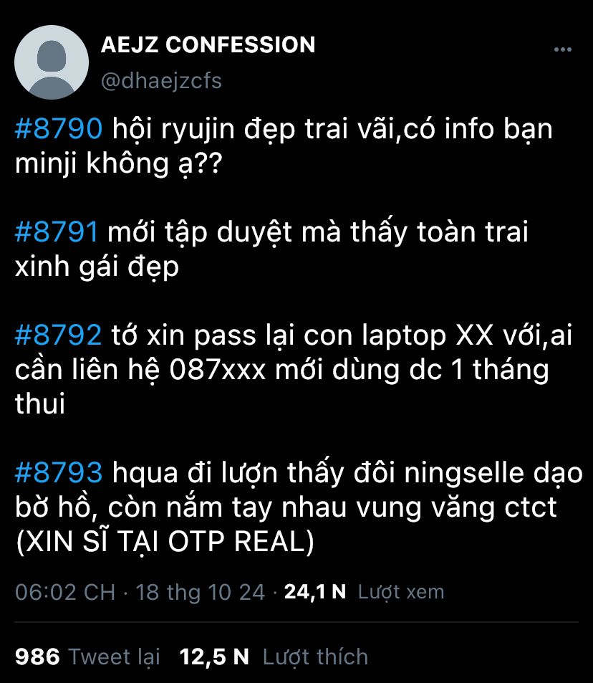This screenshot has height=683, width=593.
Task: Click the 06:02 CH timestamp
Action: tap(65, 592)
